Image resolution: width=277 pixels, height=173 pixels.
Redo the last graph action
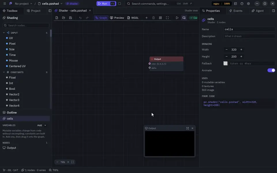(x=87, y=18)
